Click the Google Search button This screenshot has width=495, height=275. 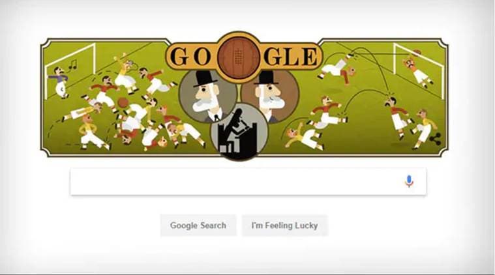pos(198,225)
